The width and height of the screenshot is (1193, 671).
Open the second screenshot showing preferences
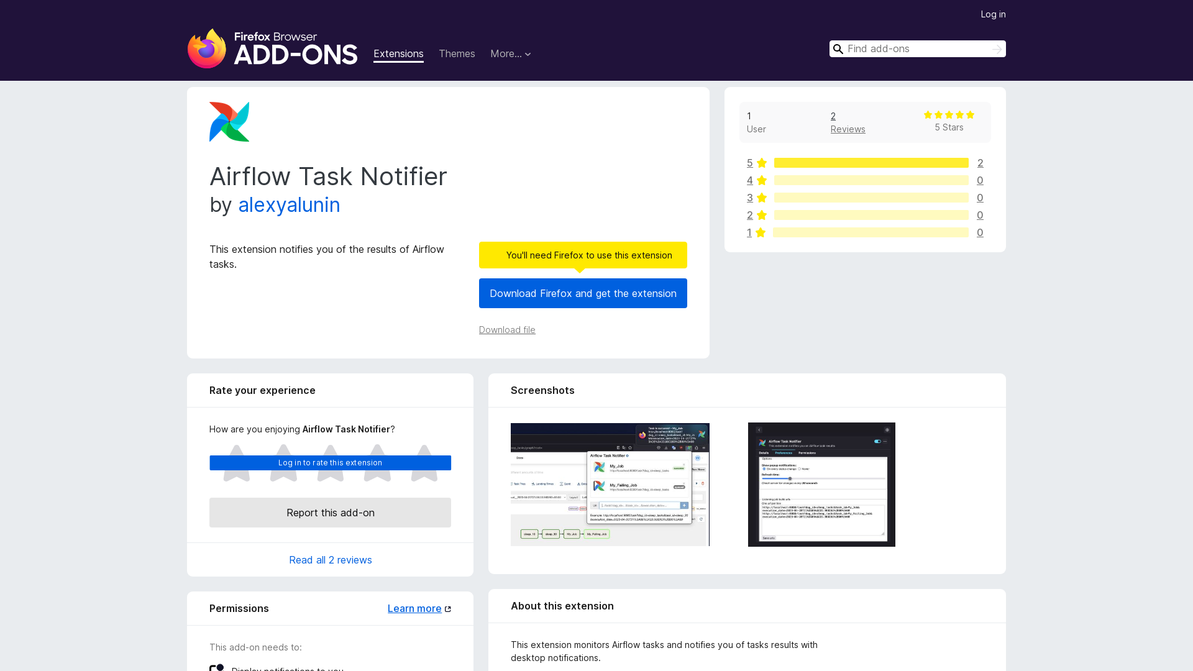coord(821,485)
